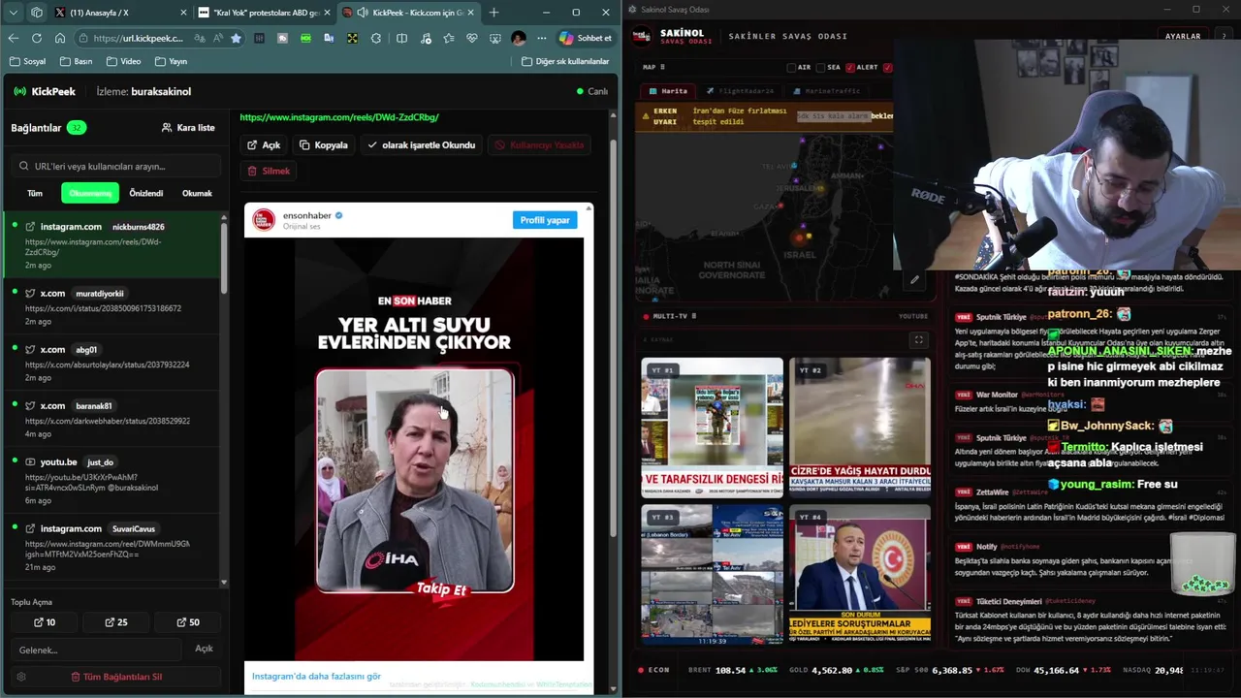Bulk open 50 links button

pos(188,622)
